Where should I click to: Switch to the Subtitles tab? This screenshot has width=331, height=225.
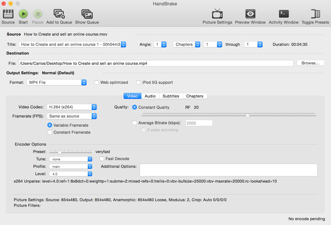(171, 96)
